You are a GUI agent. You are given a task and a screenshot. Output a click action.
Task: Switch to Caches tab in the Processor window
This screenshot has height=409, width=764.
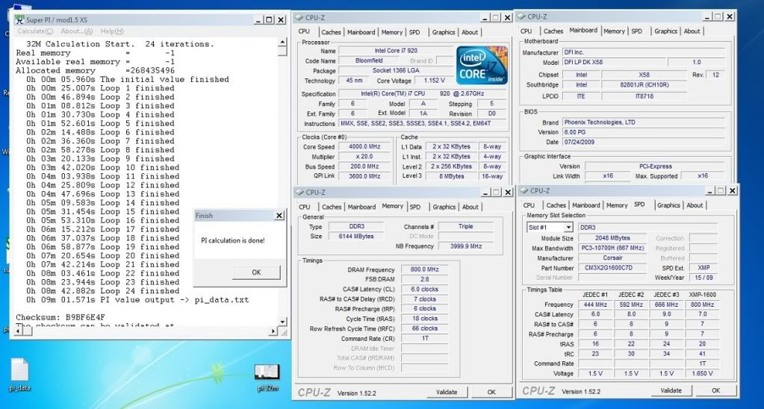(x=332, y=32)
